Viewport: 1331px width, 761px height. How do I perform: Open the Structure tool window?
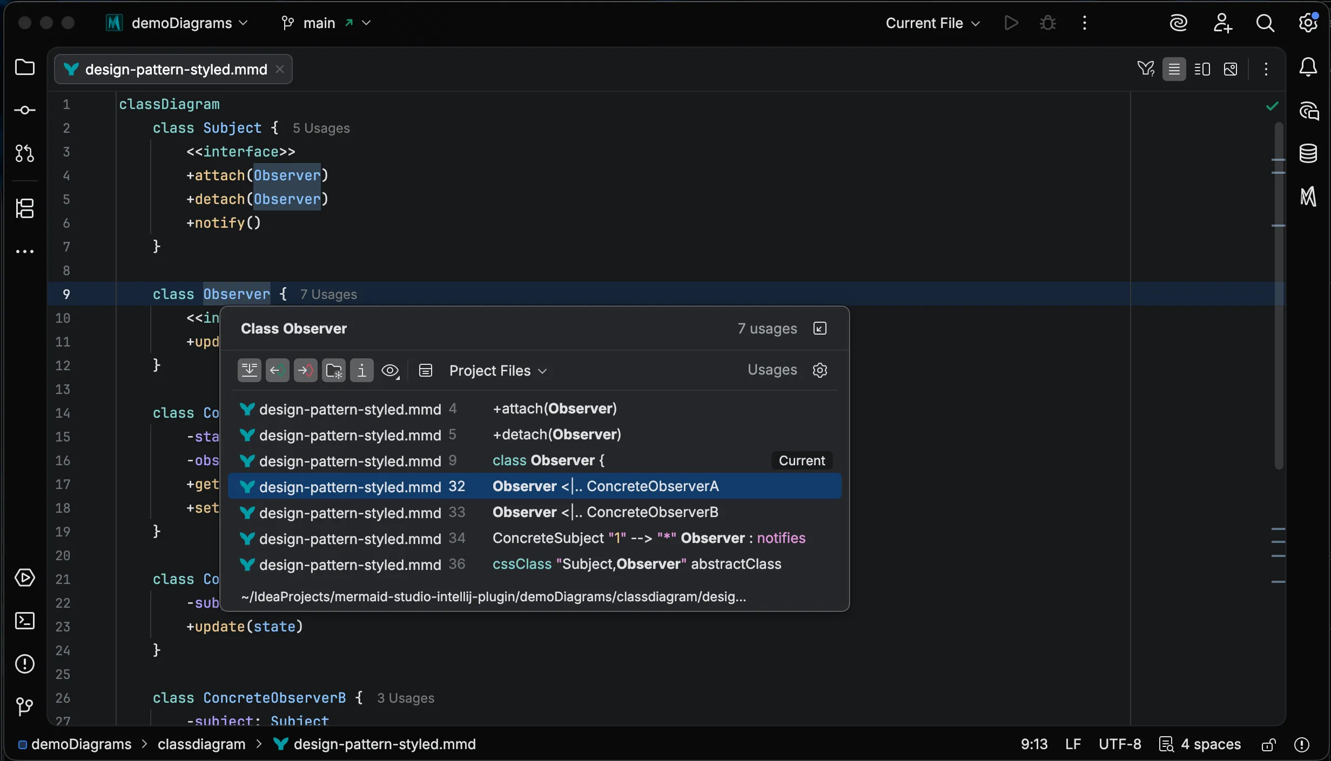pyautogui.click(x=25, y=208)
